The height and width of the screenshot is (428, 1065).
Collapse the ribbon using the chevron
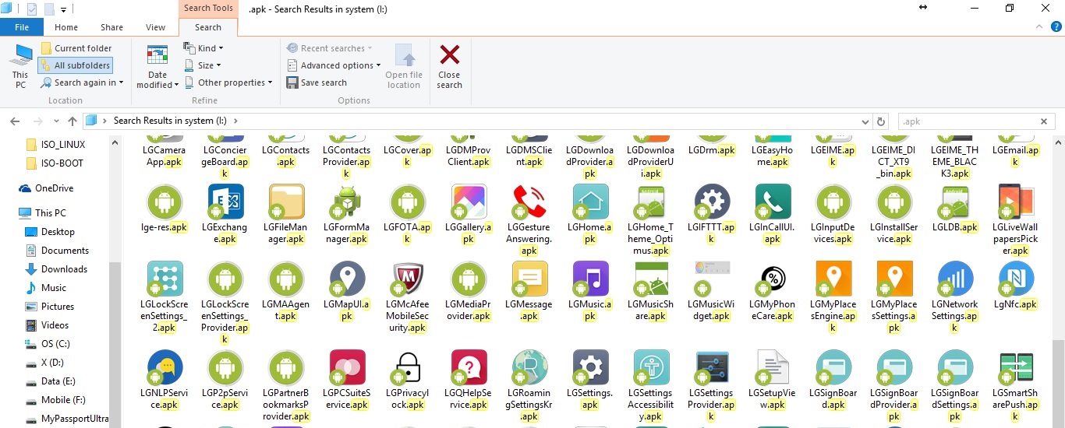pos(1038,26)
